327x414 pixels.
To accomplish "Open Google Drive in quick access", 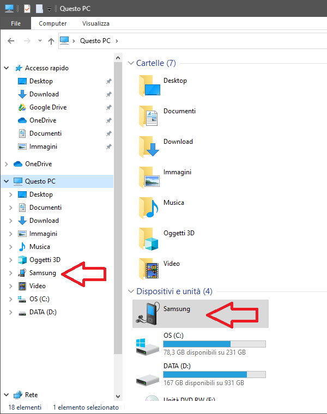I will [48, 107].
